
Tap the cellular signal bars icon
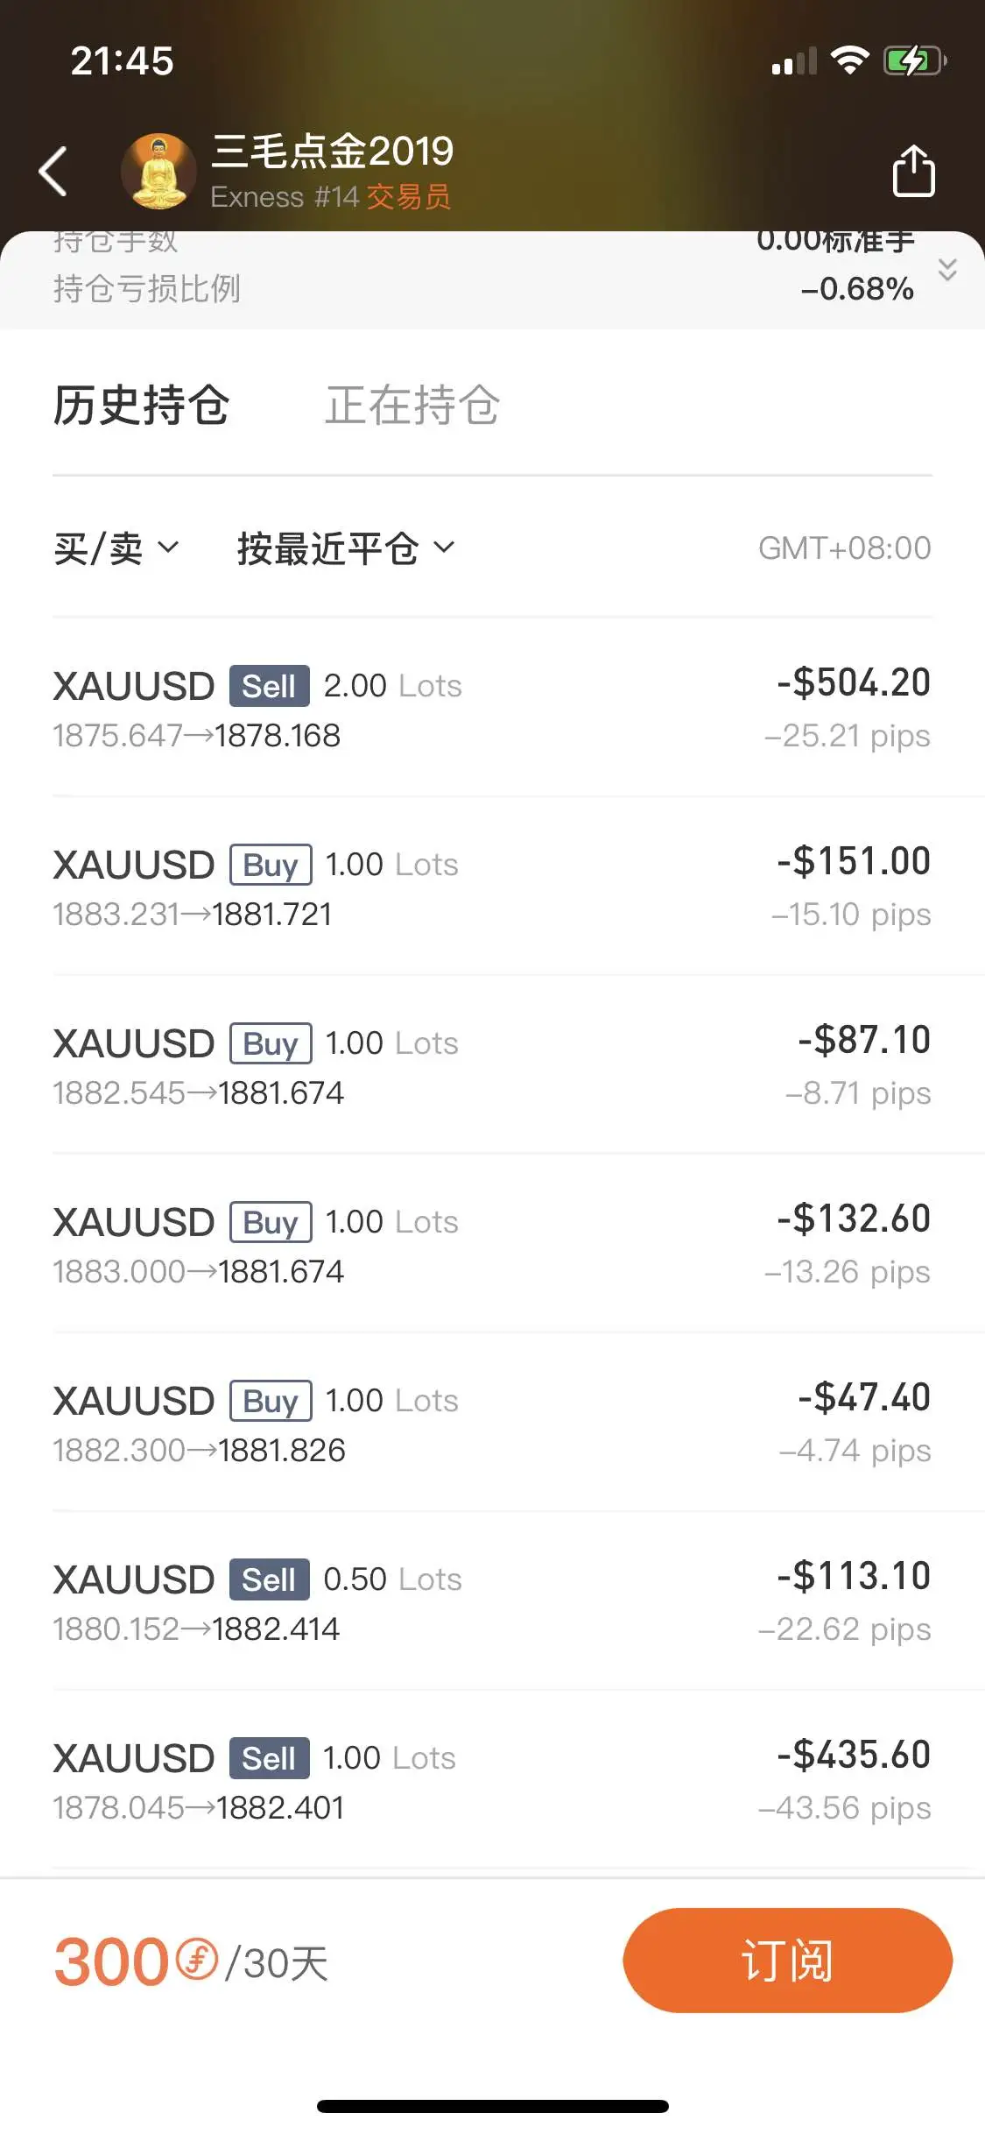[x=794, y=61]
